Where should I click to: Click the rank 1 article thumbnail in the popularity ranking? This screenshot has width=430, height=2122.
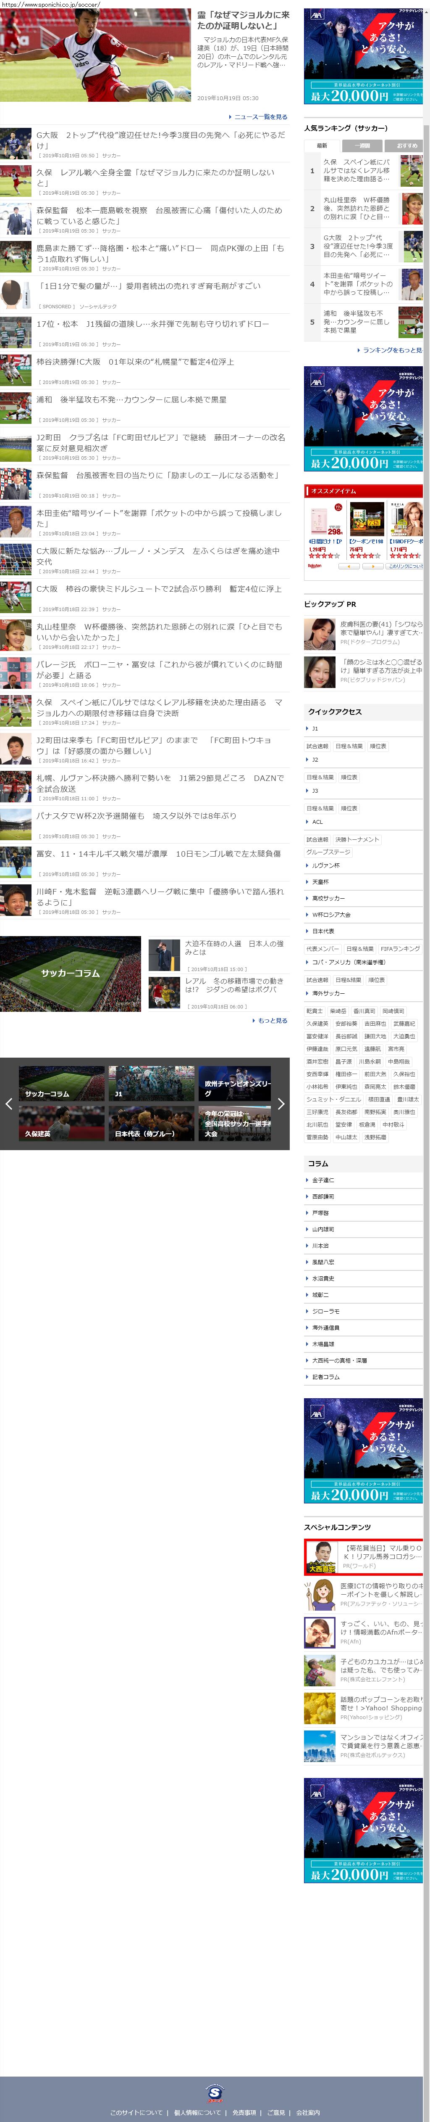coord(411,171)
